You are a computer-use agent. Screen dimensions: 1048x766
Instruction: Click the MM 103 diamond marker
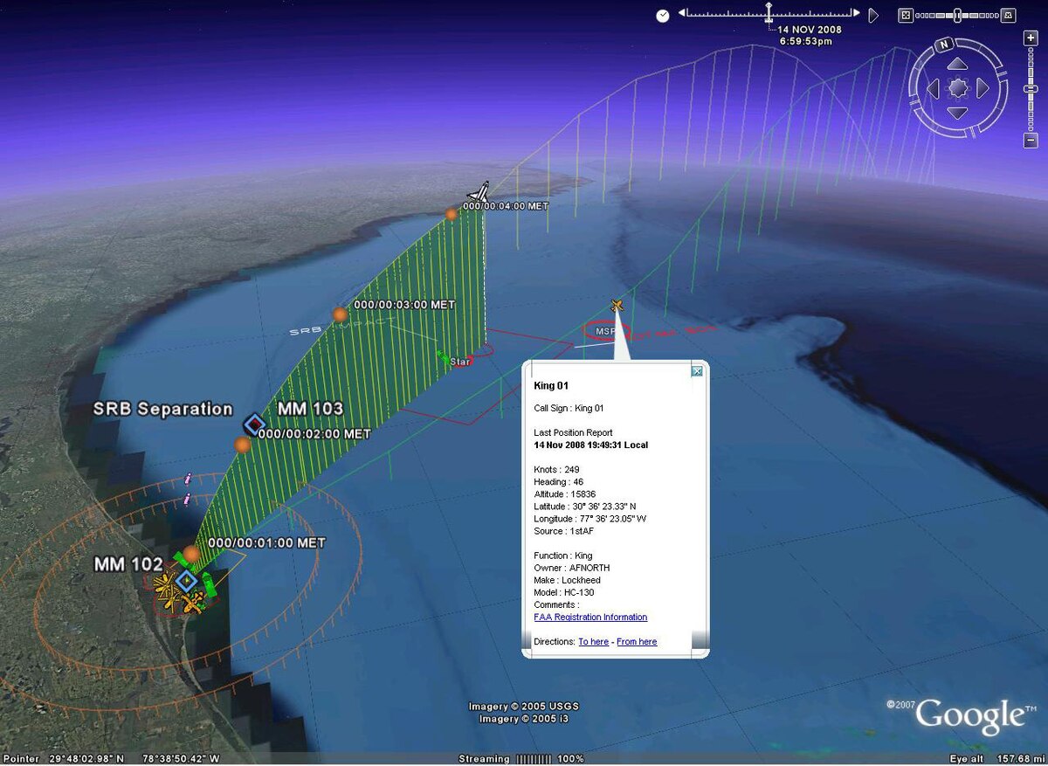(x=254, y=424)
